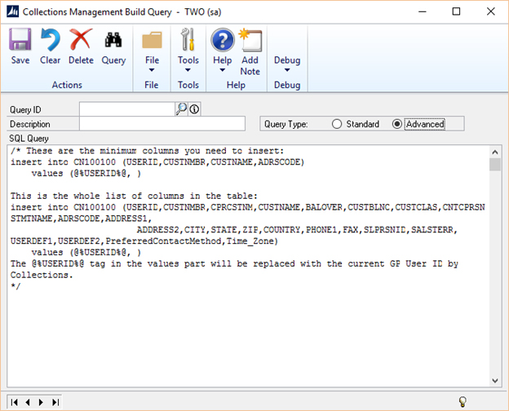Click the 'Collections.' text line
The image size is (509, 411).
[42, 275]
